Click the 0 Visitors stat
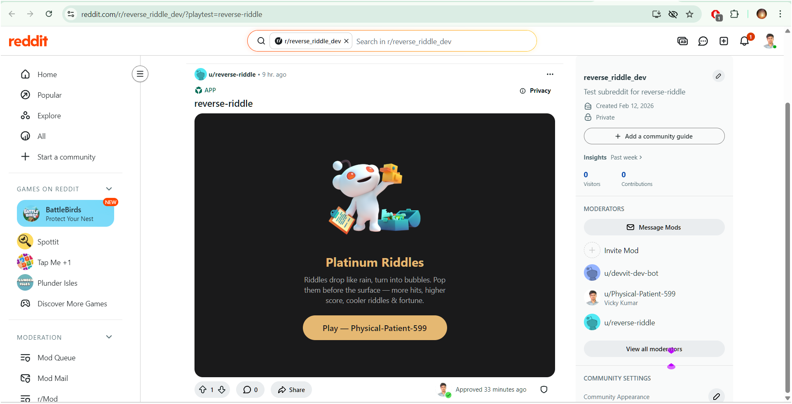This screenshot has height=404, width=792. (592, 179)
